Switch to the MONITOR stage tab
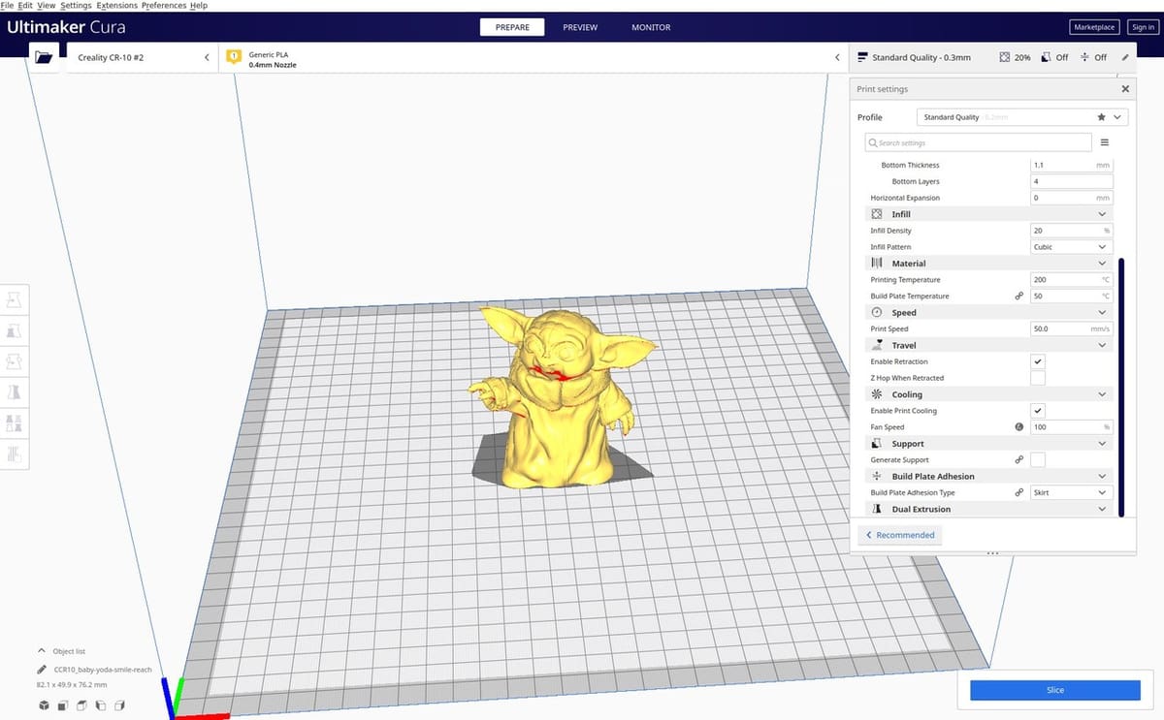 coord(651,27)
